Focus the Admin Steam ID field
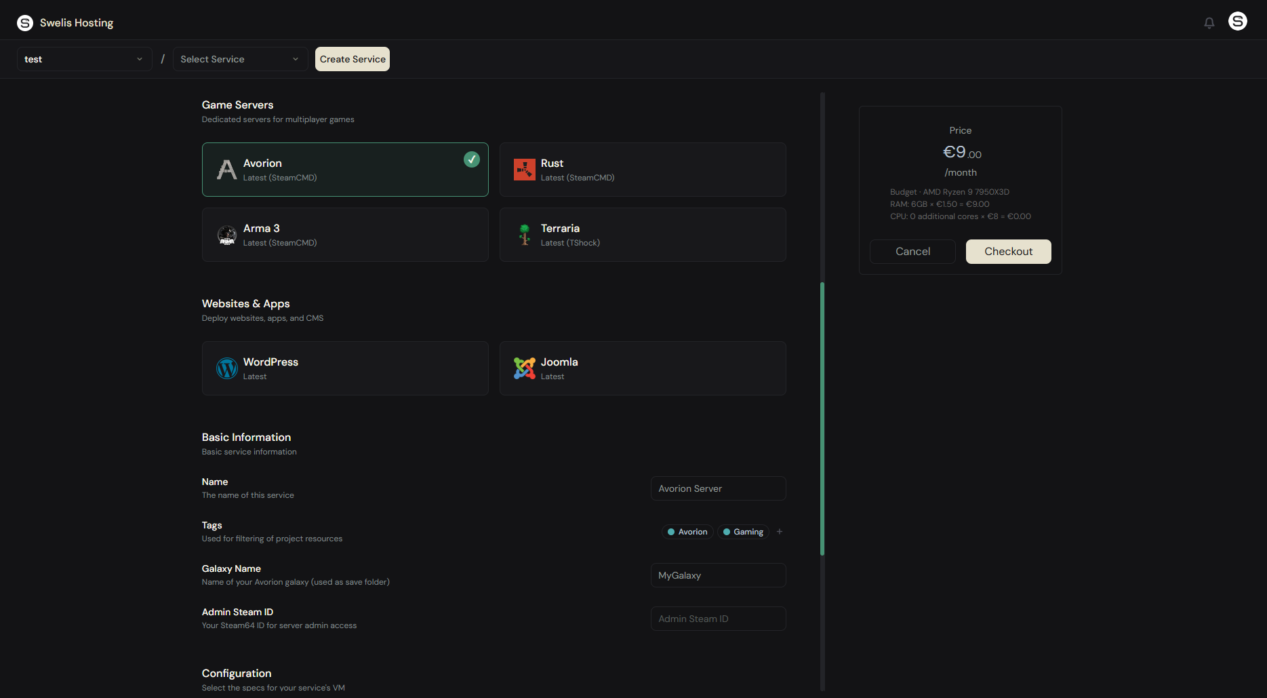 coord(718,619)
